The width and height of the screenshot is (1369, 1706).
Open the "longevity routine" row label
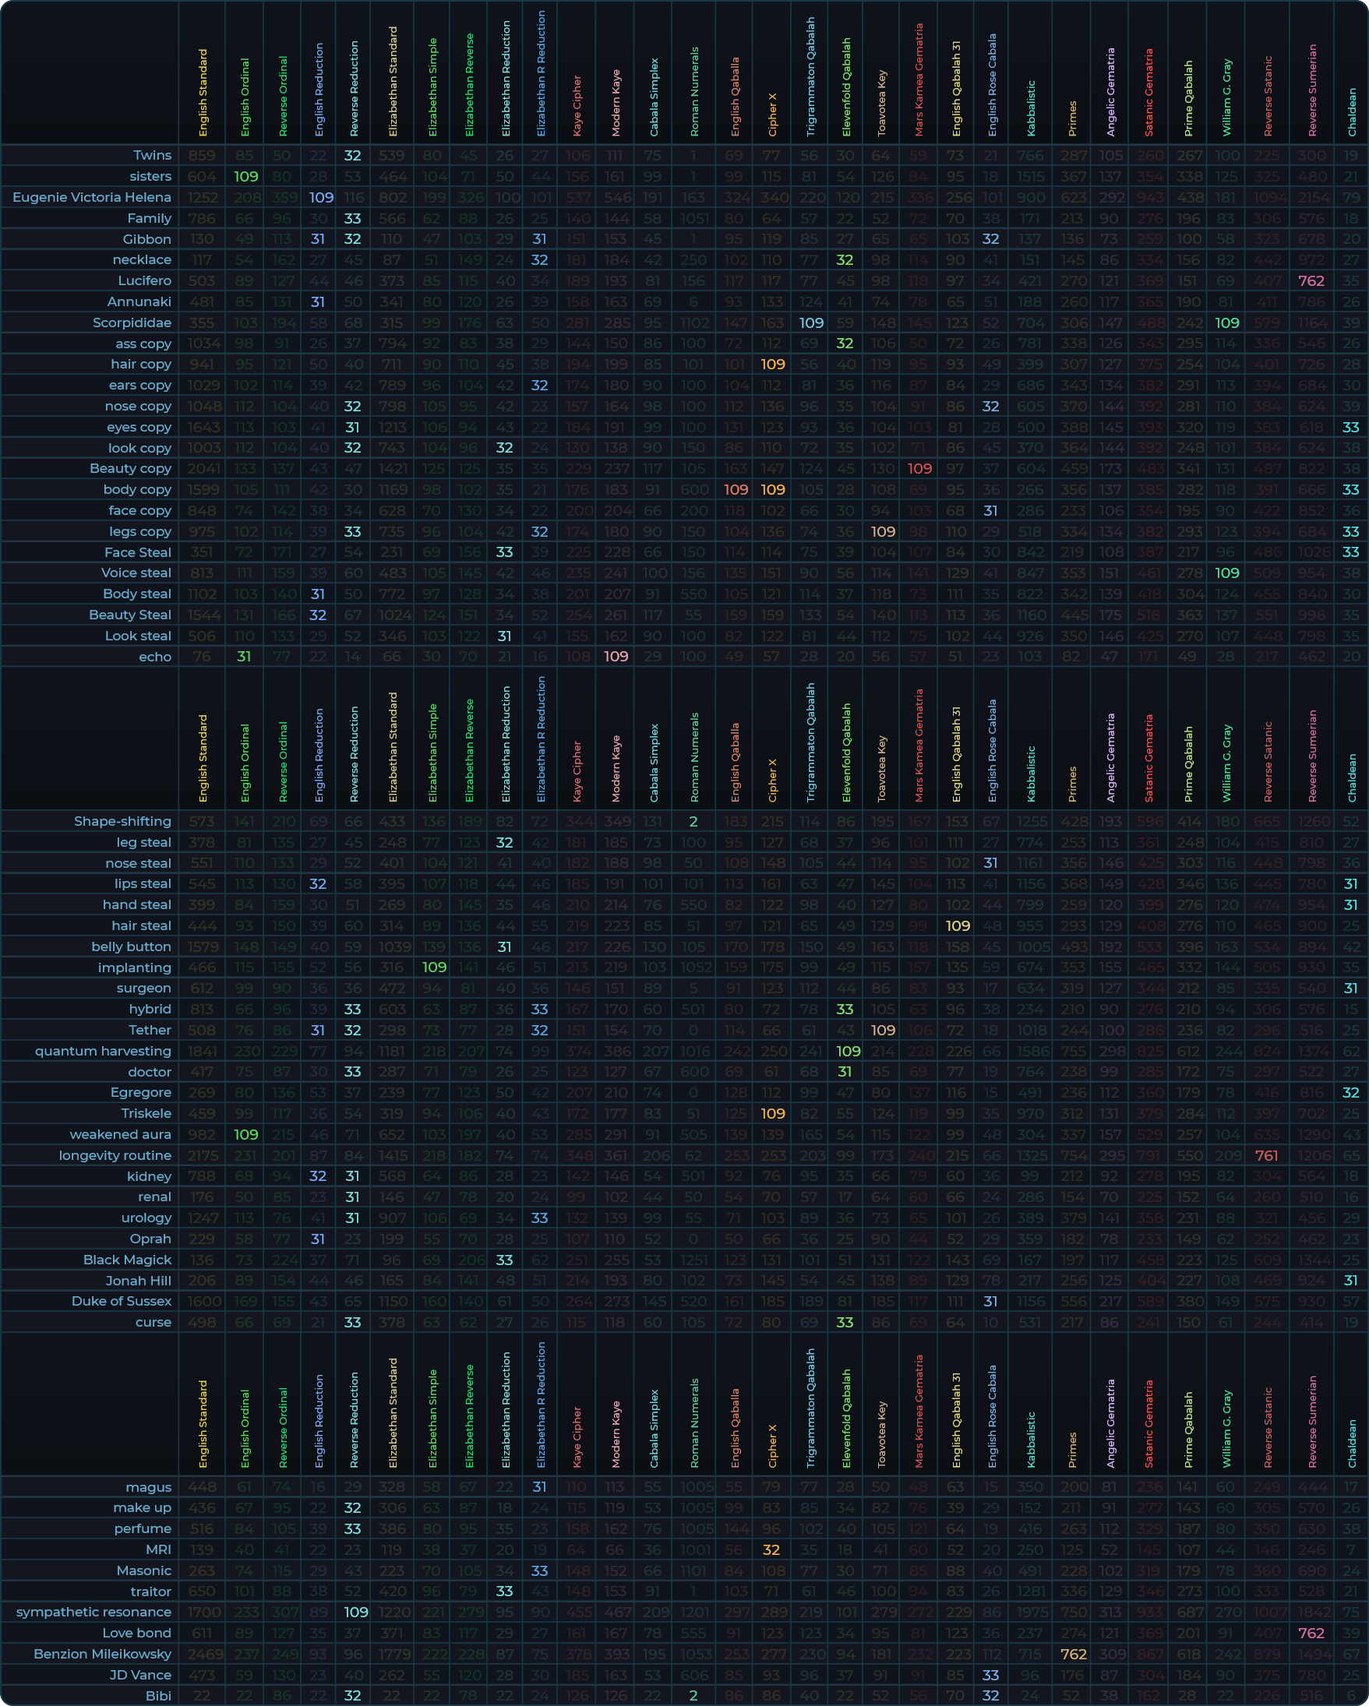click(115, 1155)
